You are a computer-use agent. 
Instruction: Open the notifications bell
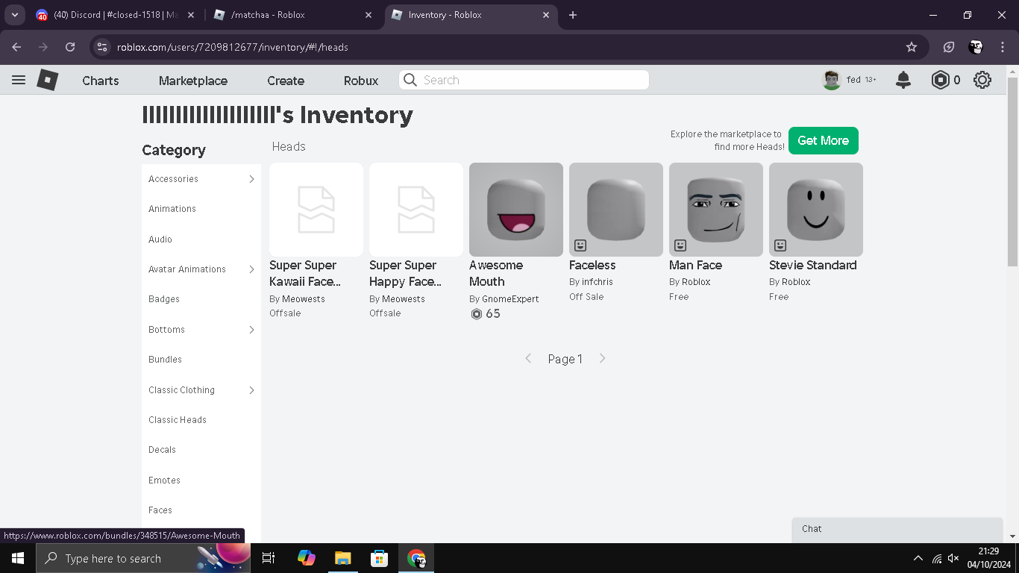click(x=903, y=80)
